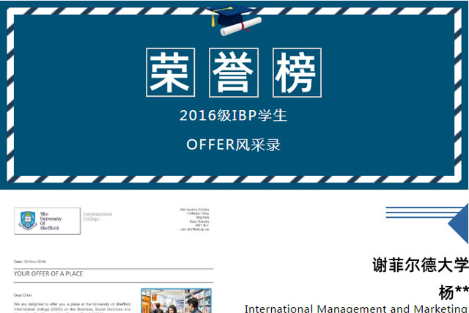Viewport: 469px width, 313px height.
Task: Click the OFFER风采录 heading
Action: tap(233, 145)
